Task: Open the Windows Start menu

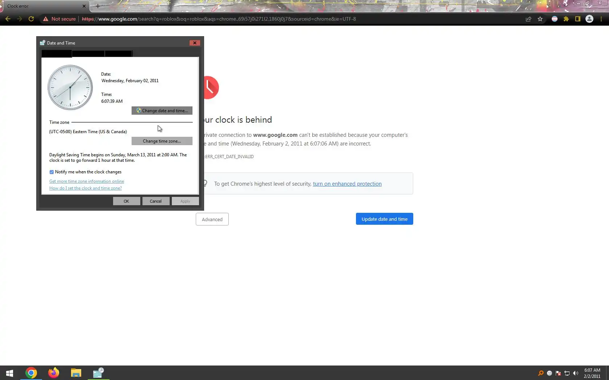Action: pos(10,373)
